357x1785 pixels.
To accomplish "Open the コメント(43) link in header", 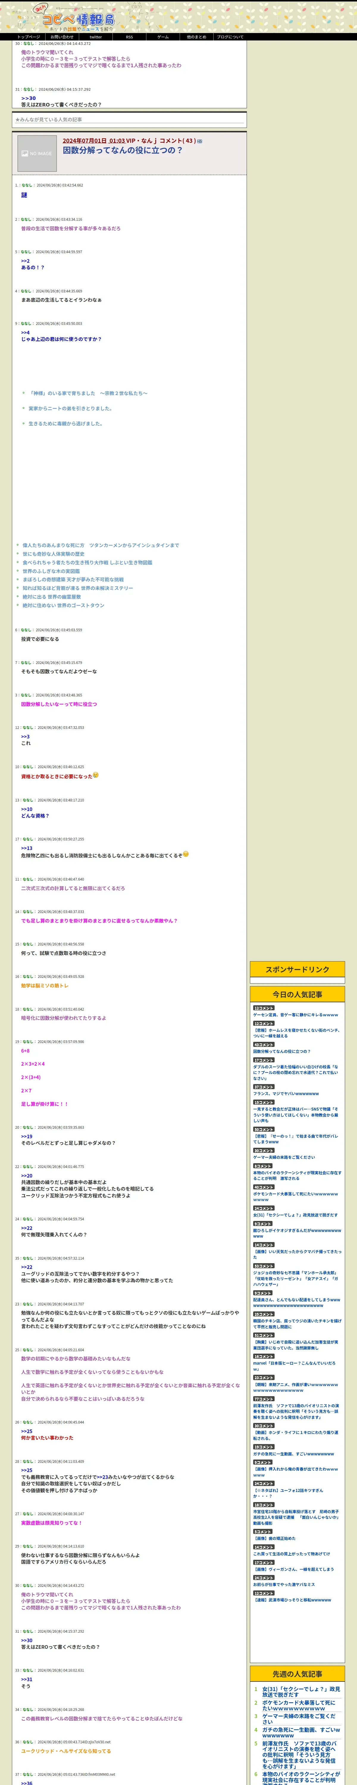I will (178, 141).
